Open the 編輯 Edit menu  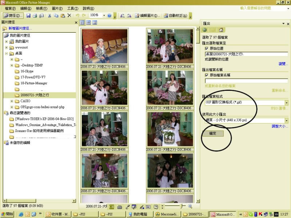click(25, 8)
